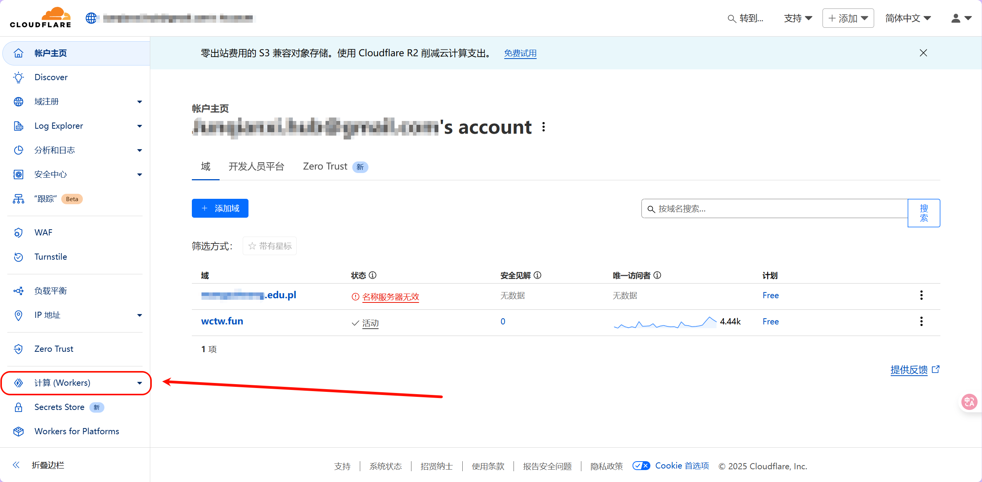
Task: Expand the 计算 (Workers) section arrow
Action: click(x=139, y=383)
